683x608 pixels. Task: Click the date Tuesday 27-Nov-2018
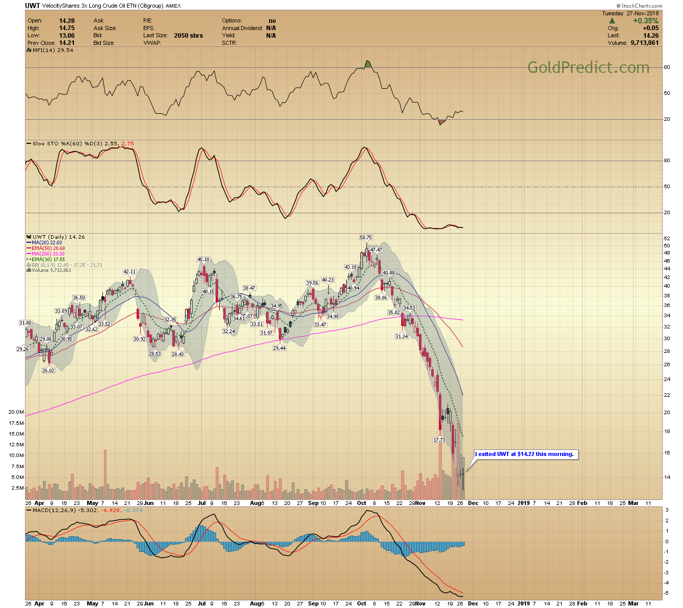pyautogui.click(x=631, y=14)
